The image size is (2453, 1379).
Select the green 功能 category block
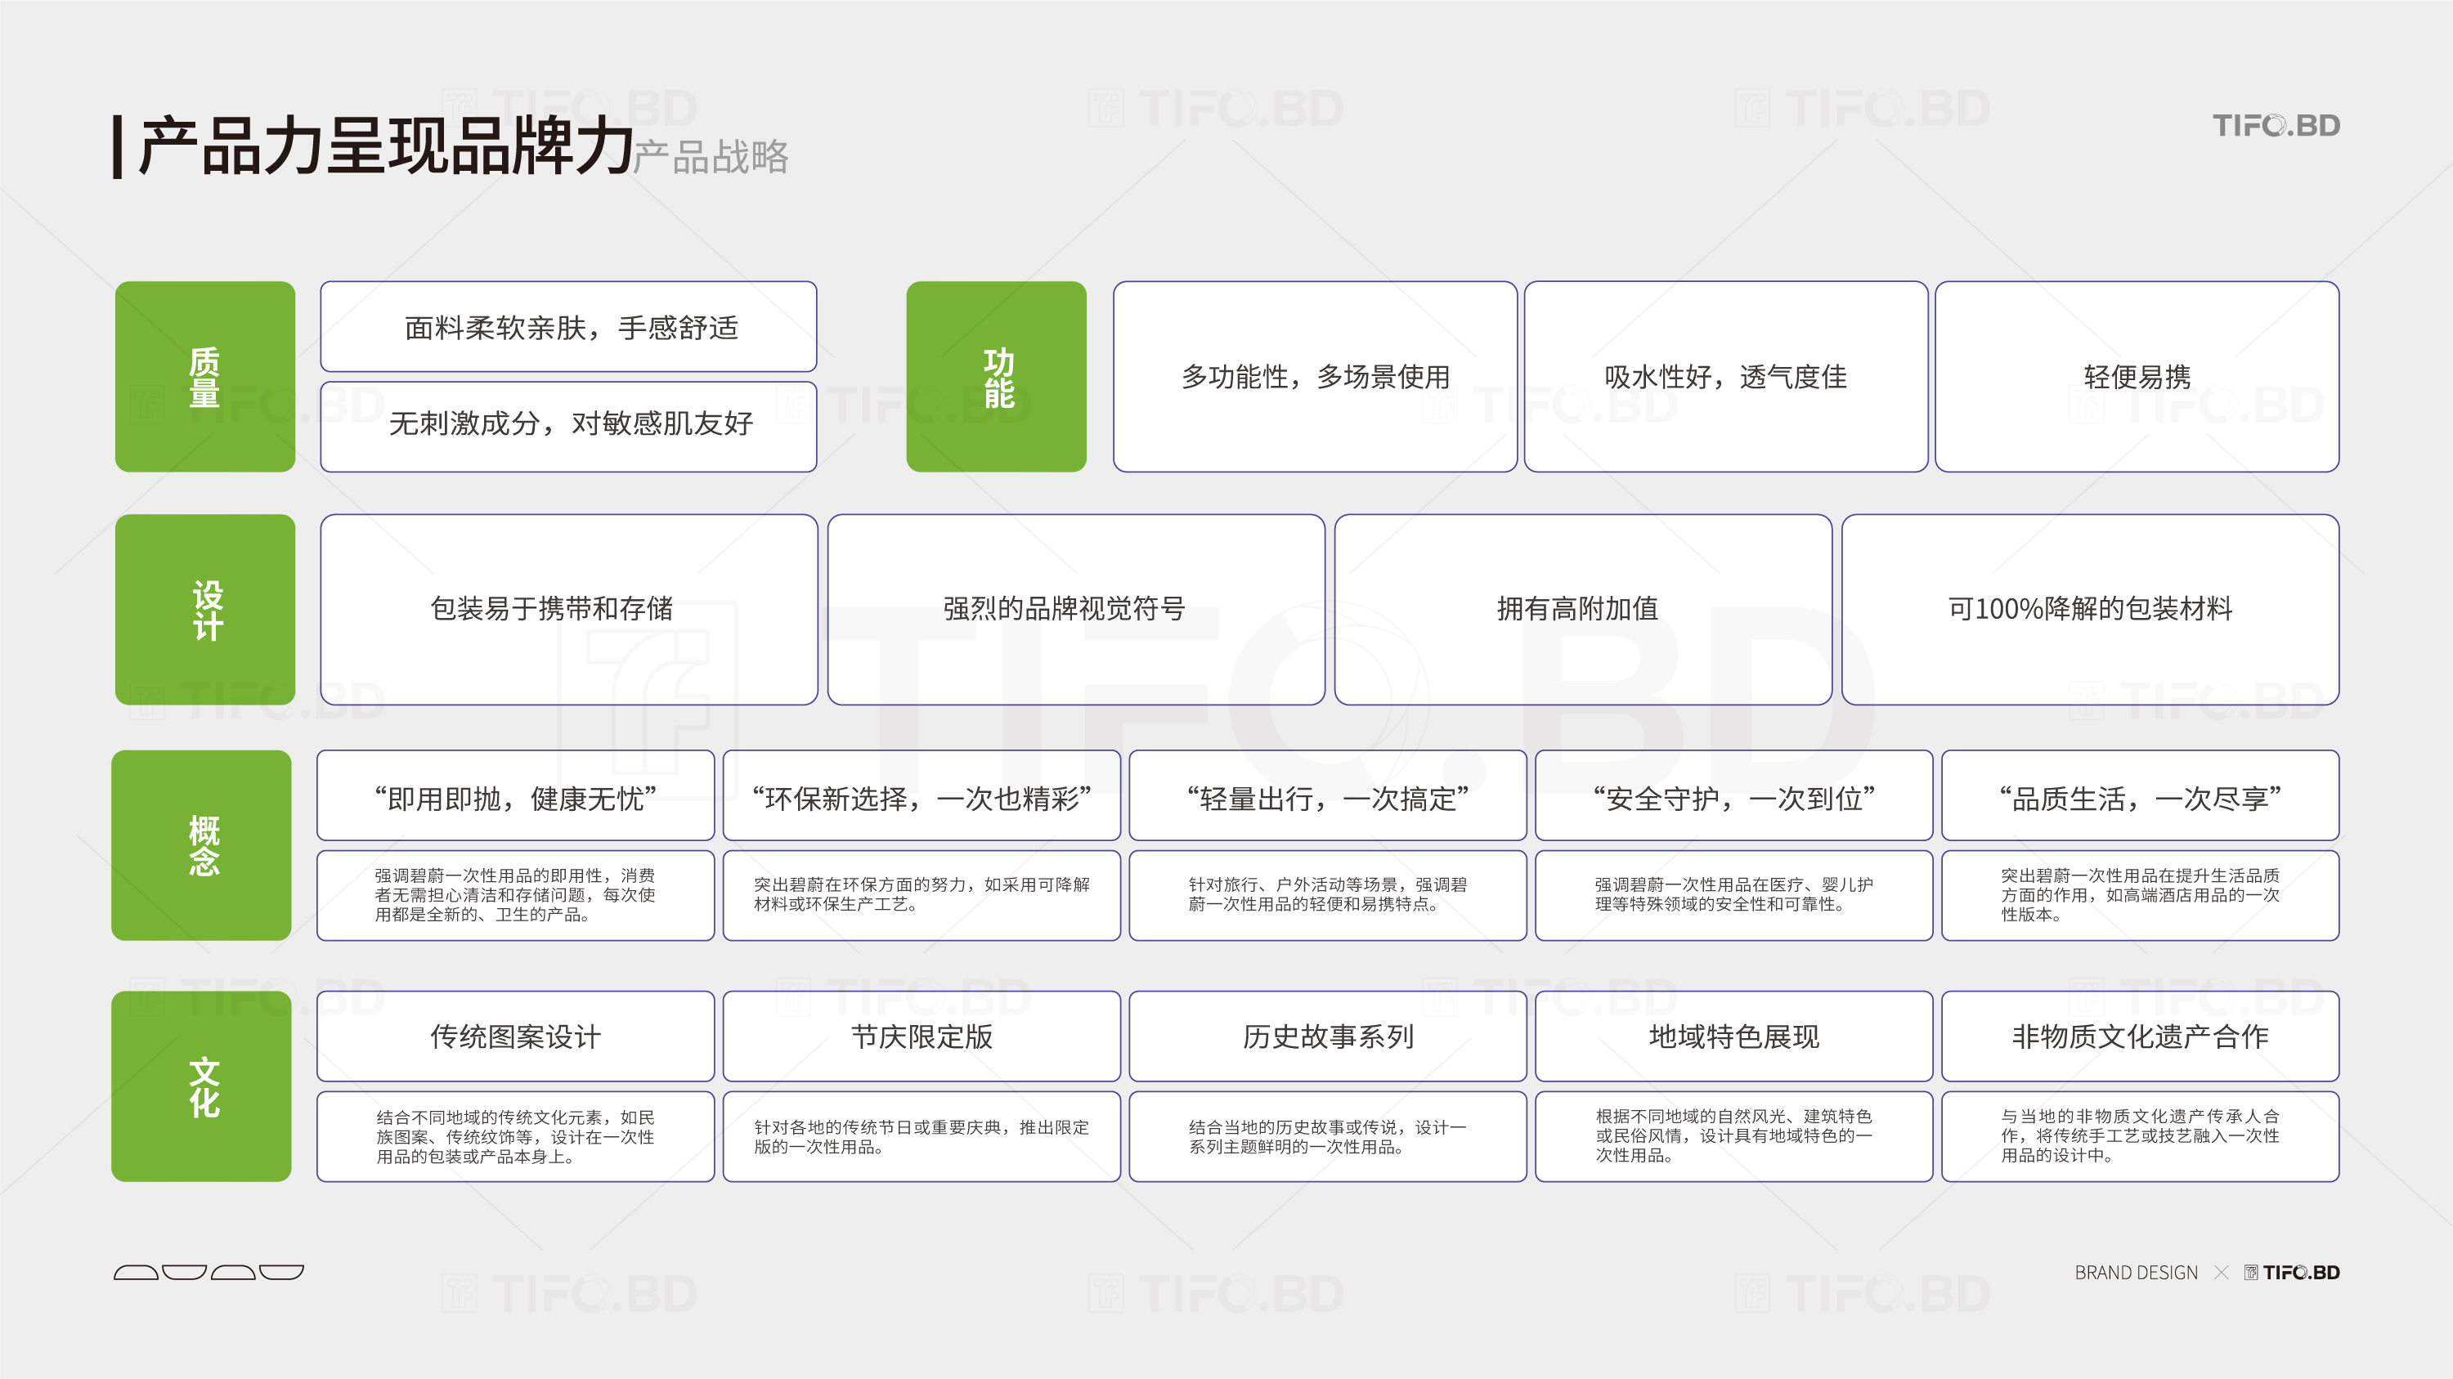coord(996,377)
